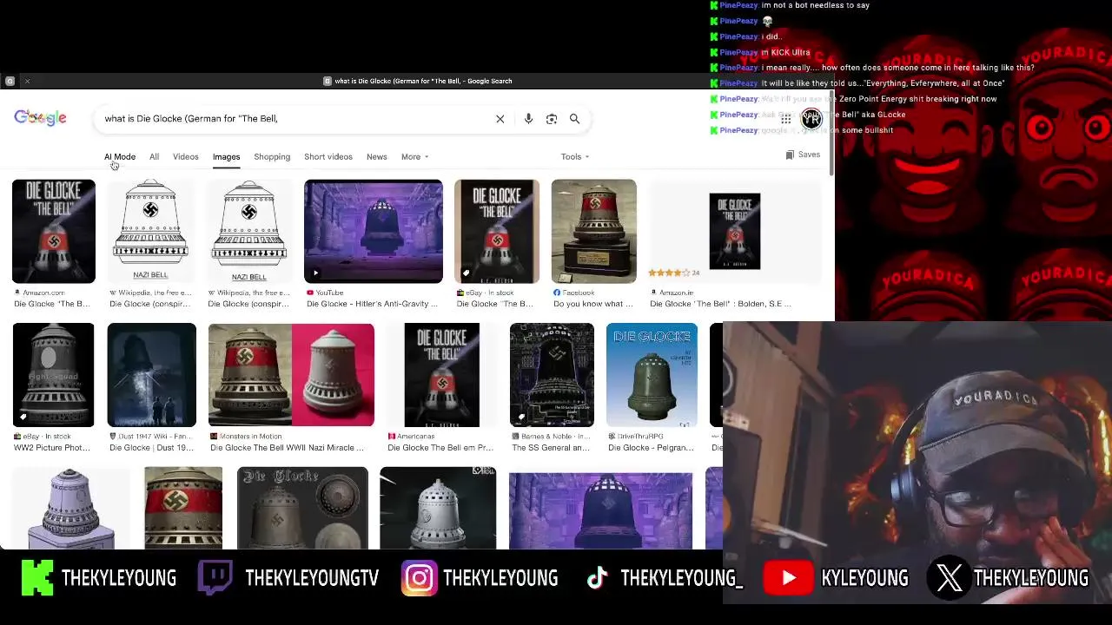Viewport: 1112px width, 625px height.
Task: Open the Google apps grid icon
Action: [785, 119]
